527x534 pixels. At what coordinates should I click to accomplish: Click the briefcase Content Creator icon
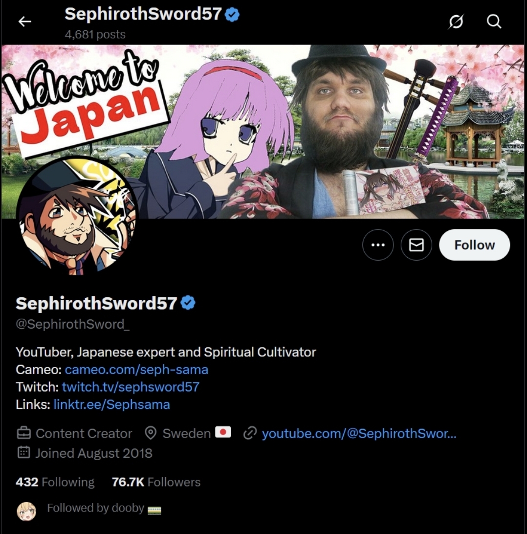click(24, 433)
